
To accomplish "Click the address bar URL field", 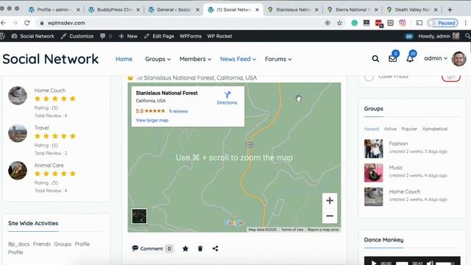I will click(180, 23).
